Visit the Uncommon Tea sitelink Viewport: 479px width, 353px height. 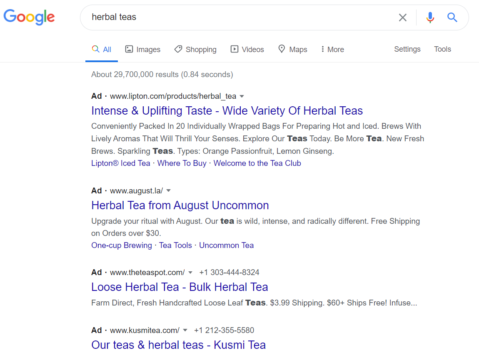click(x=226, y=245)
